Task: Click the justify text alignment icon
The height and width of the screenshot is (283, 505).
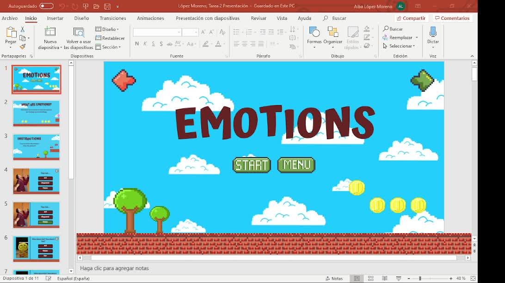Action: 261,44
